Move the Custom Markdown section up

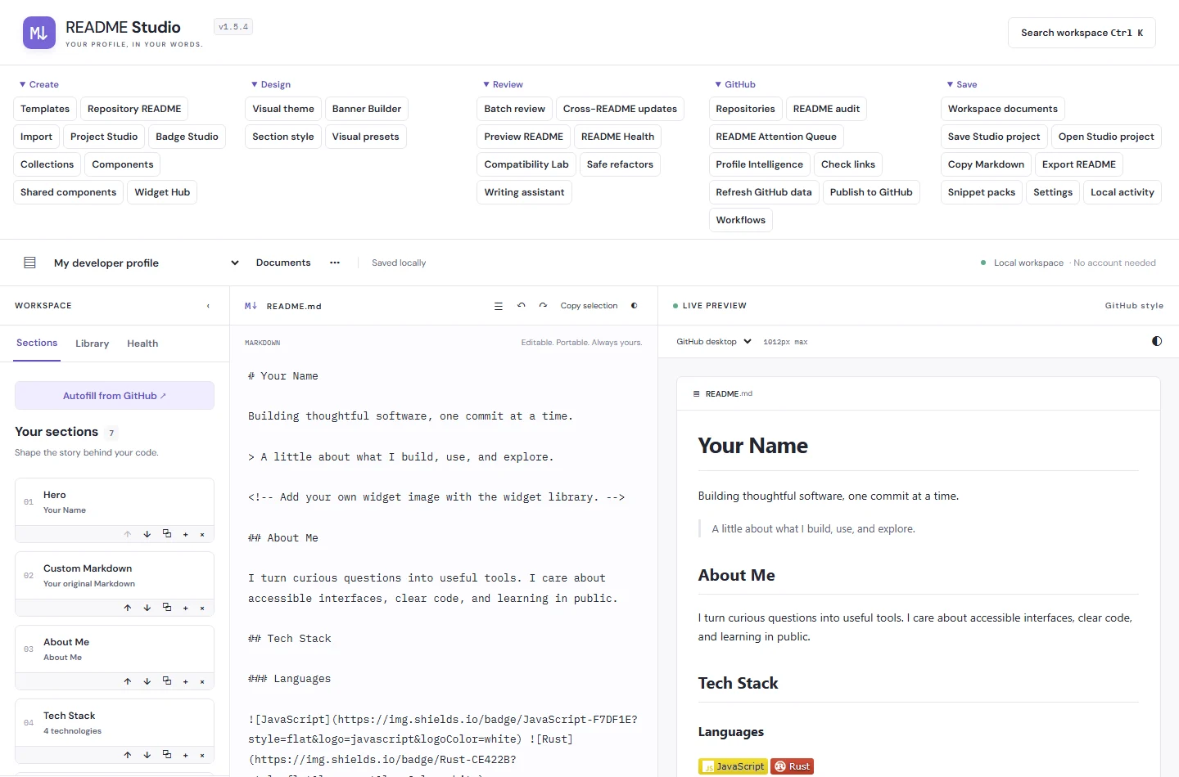pyautogui.click(x=128, y=608)
